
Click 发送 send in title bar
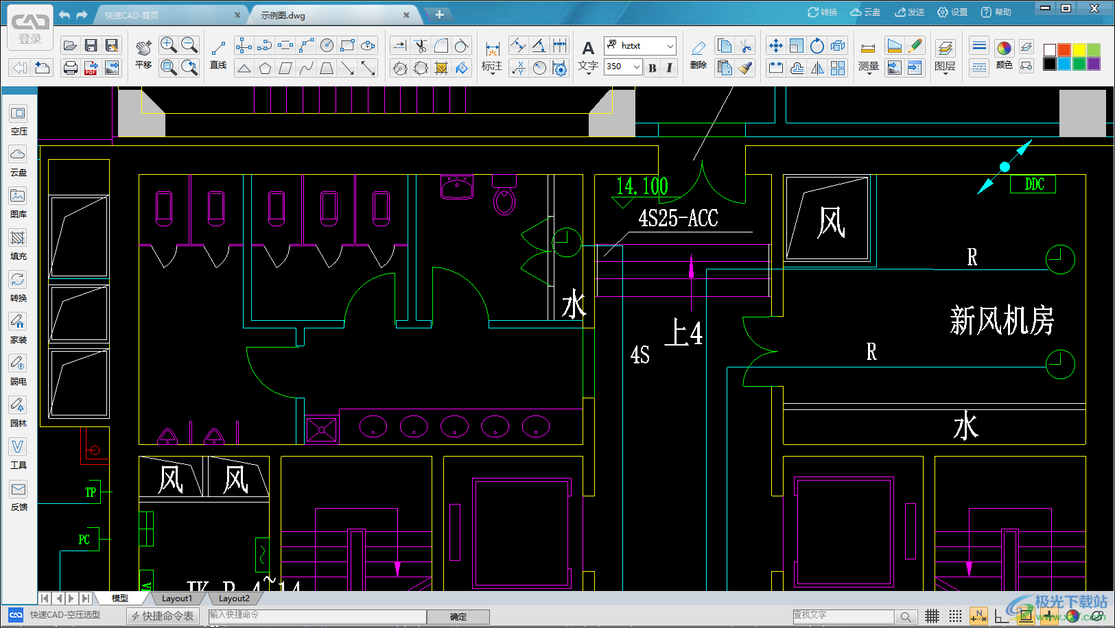tap(910, 12)
